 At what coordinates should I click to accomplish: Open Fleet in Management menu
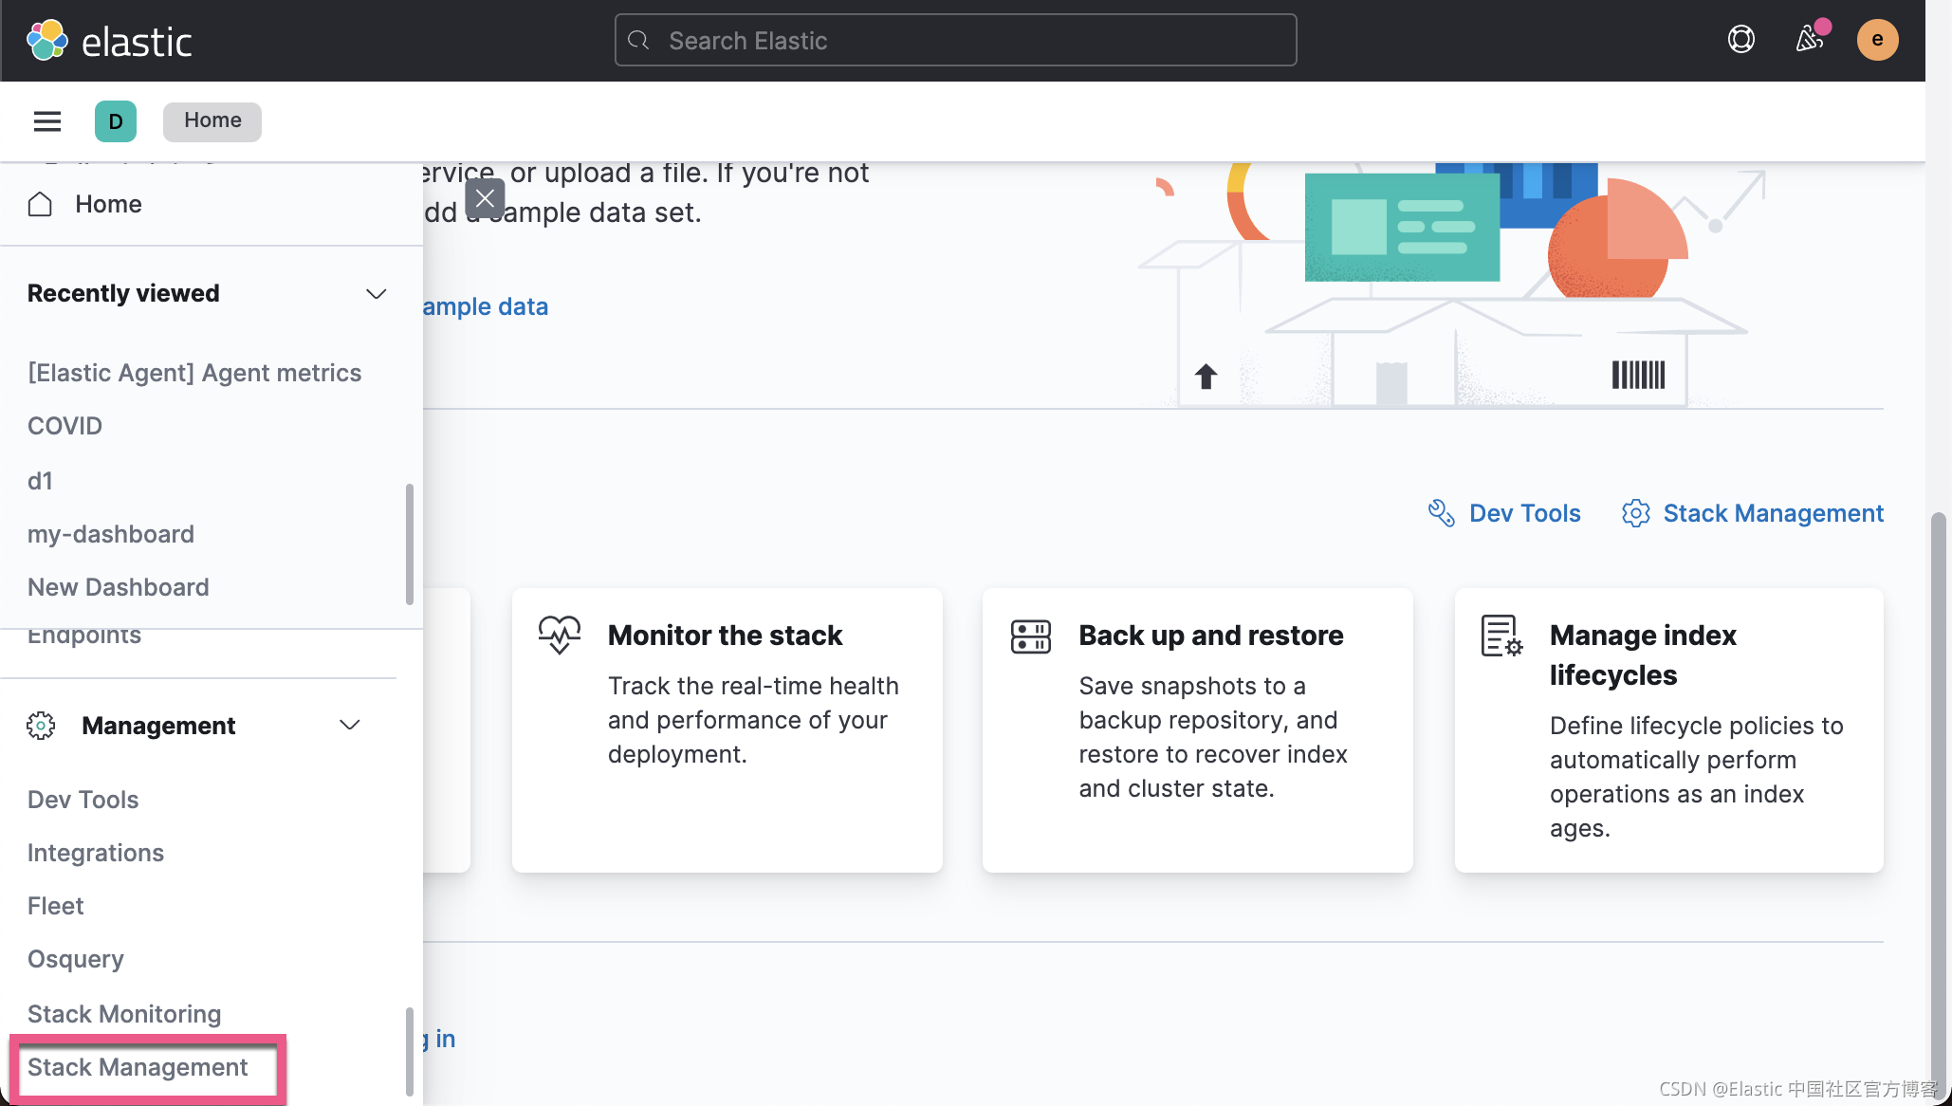tap(56, 906)
